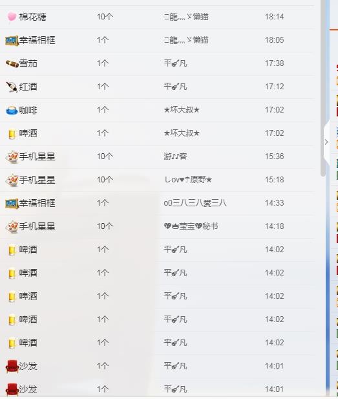Image resolution: width=338 pixels, height=399 pixels.
Task: Open sender 平凡 in the 红酒 row
Action: coord(176,87)
